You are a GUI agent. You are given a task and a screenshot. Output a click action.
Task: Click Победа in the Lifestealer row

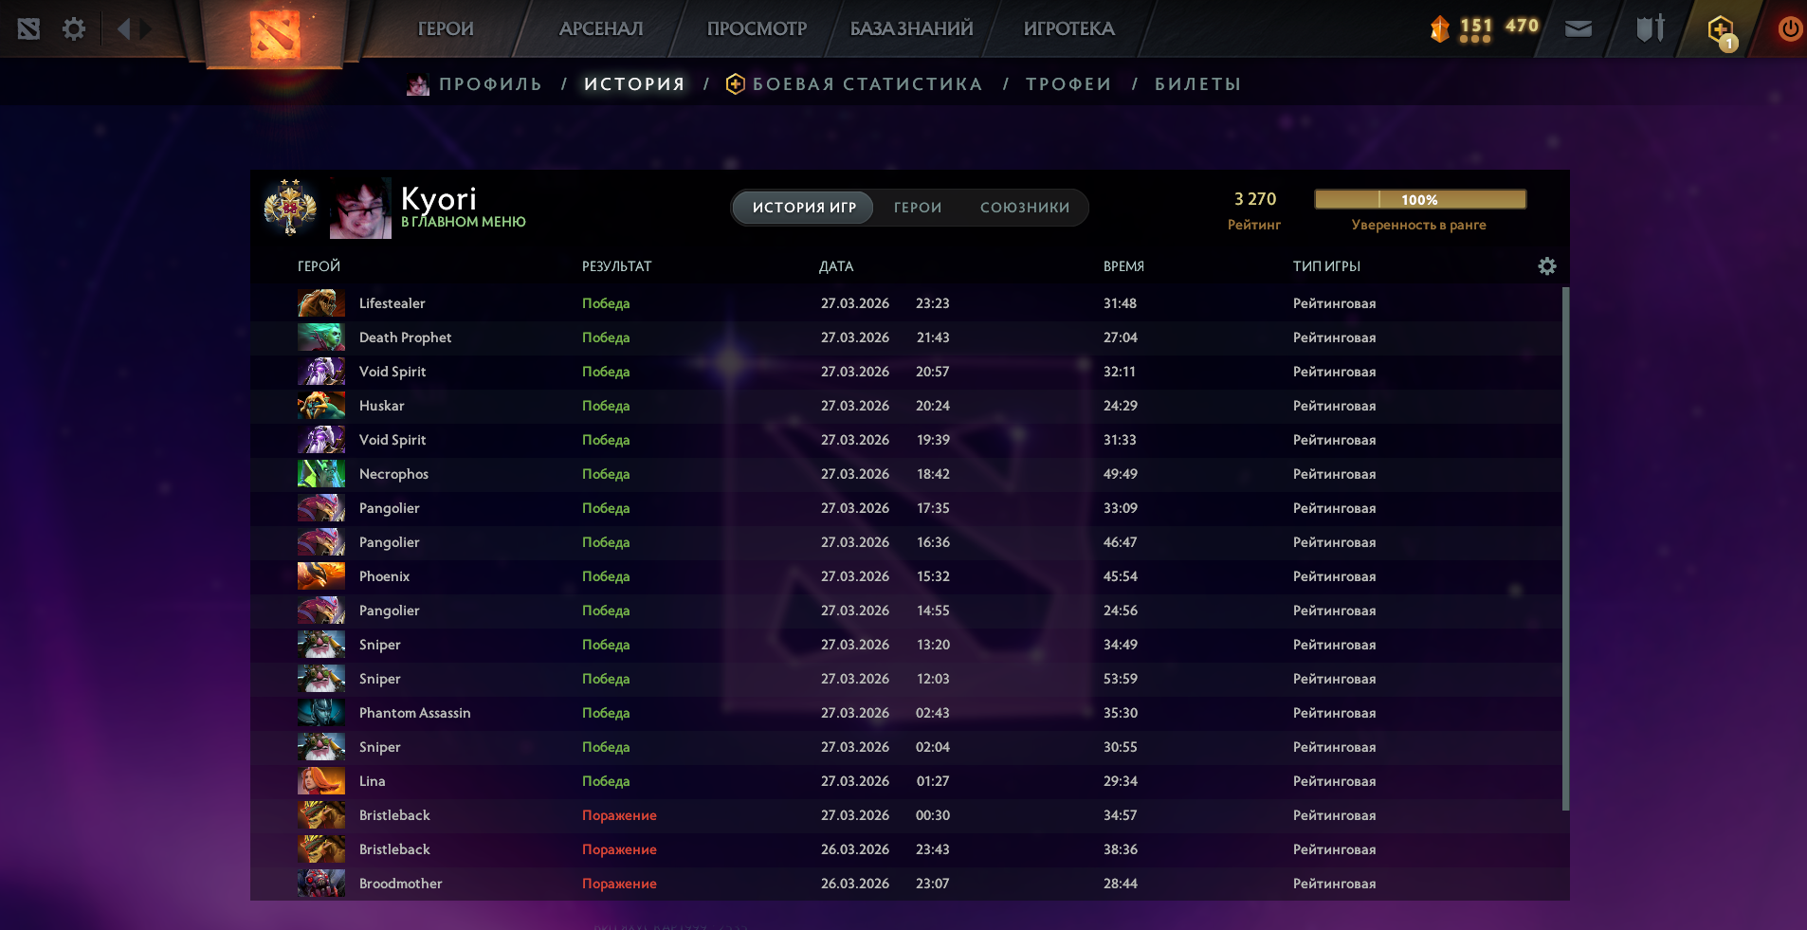tap(606, 303)
